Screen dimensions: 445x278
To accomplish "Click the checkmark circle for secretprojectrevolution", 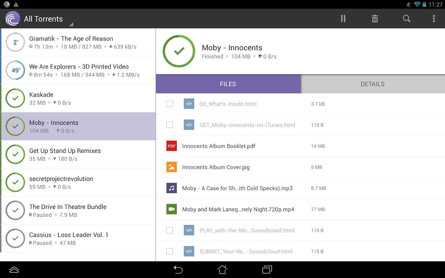I will coord(15,182).
